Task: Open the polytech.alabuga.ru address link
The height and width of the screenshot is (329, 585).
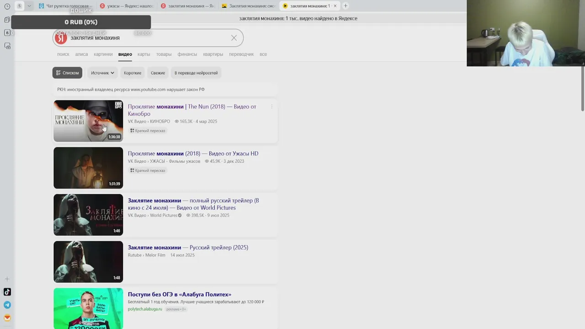Action: pos(145,309)
